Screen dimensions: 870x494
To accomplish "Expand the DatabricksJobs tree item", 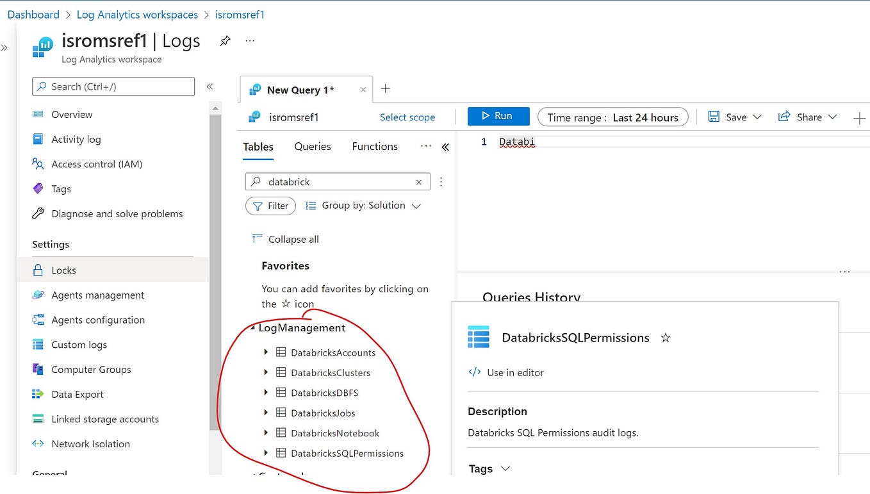I will [267, 413].
